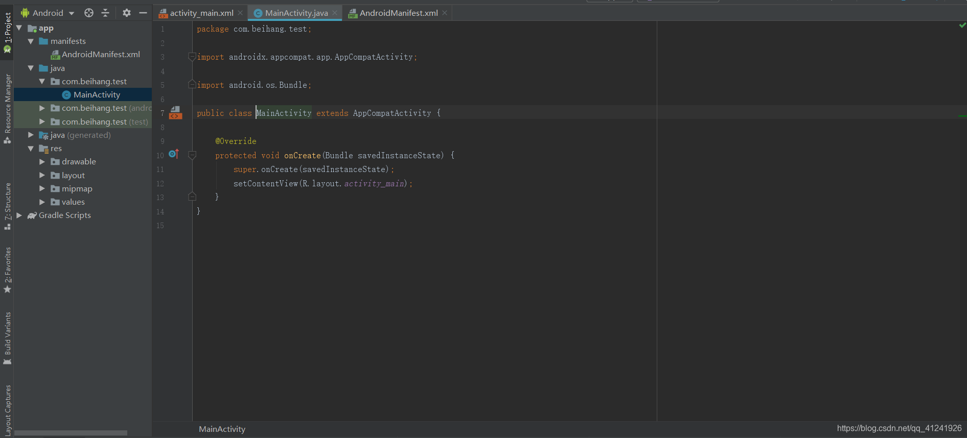
Task: Toggle the Z: Structure tool window
Action: (7, 206)
